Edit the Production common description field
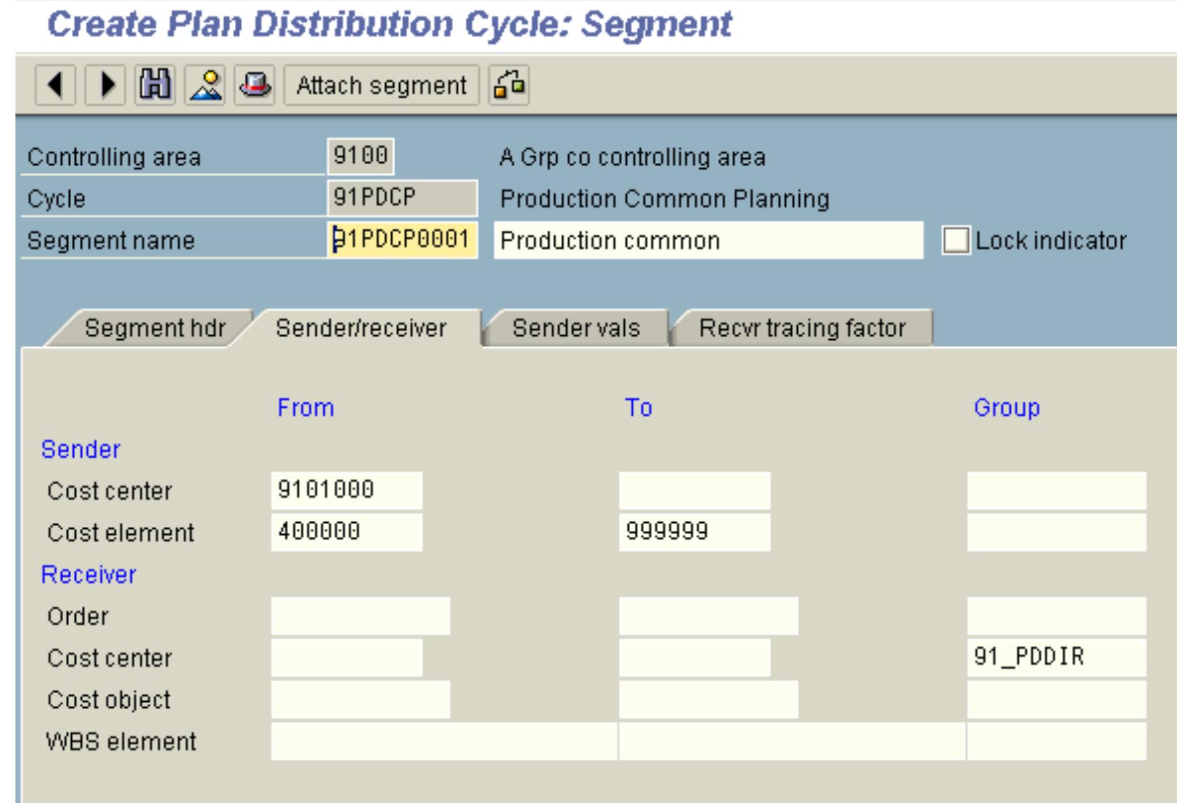Screen dimensions: 1185x803 708,241
